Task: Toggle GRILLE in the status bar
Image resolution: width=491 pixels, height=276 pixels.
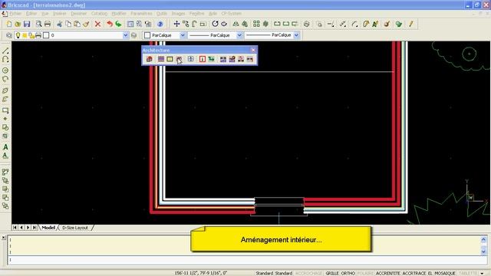Action: tap(332, 273)
